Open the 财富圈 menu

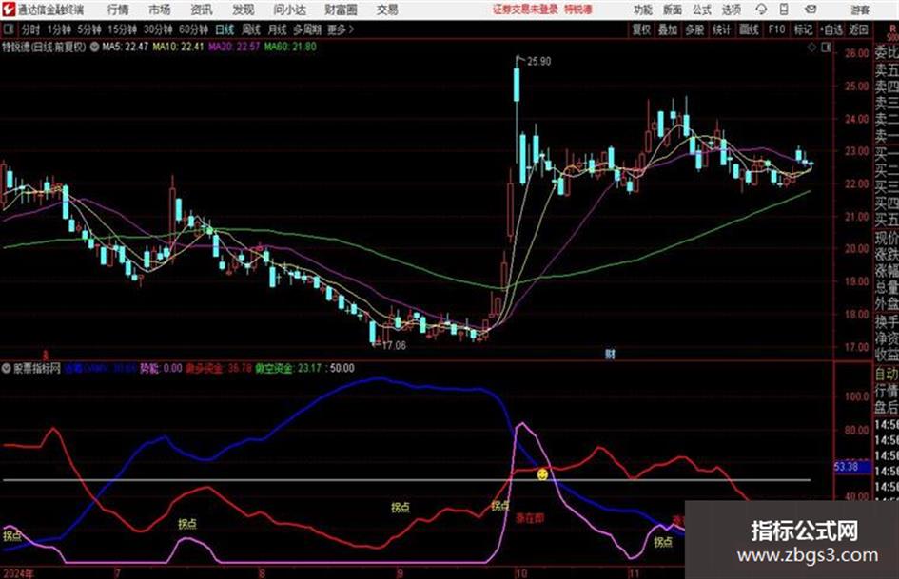click(x=341, y=10)
